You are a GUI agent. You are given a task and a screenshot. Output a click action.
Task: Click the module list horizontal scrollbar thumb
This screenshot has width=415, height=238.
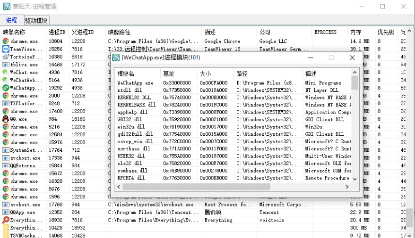196,187
